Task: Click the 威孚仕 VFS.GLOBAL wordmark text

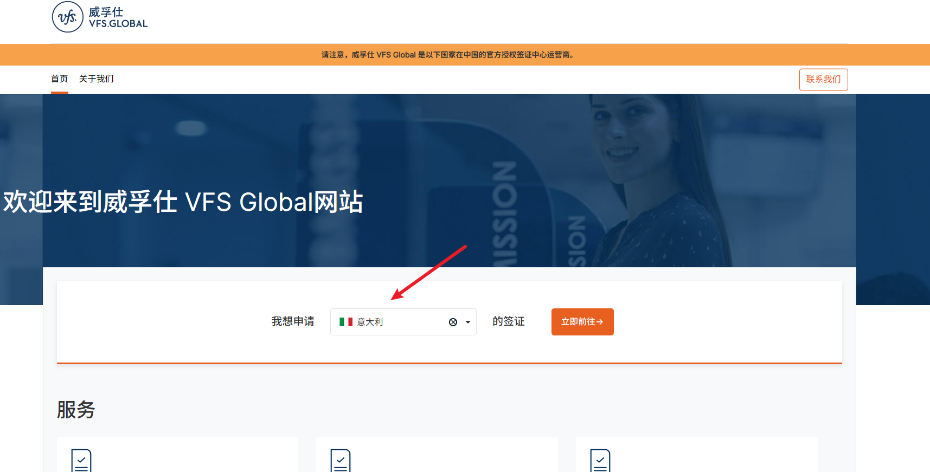Action: pyautogui.click(x=118, y=17)
